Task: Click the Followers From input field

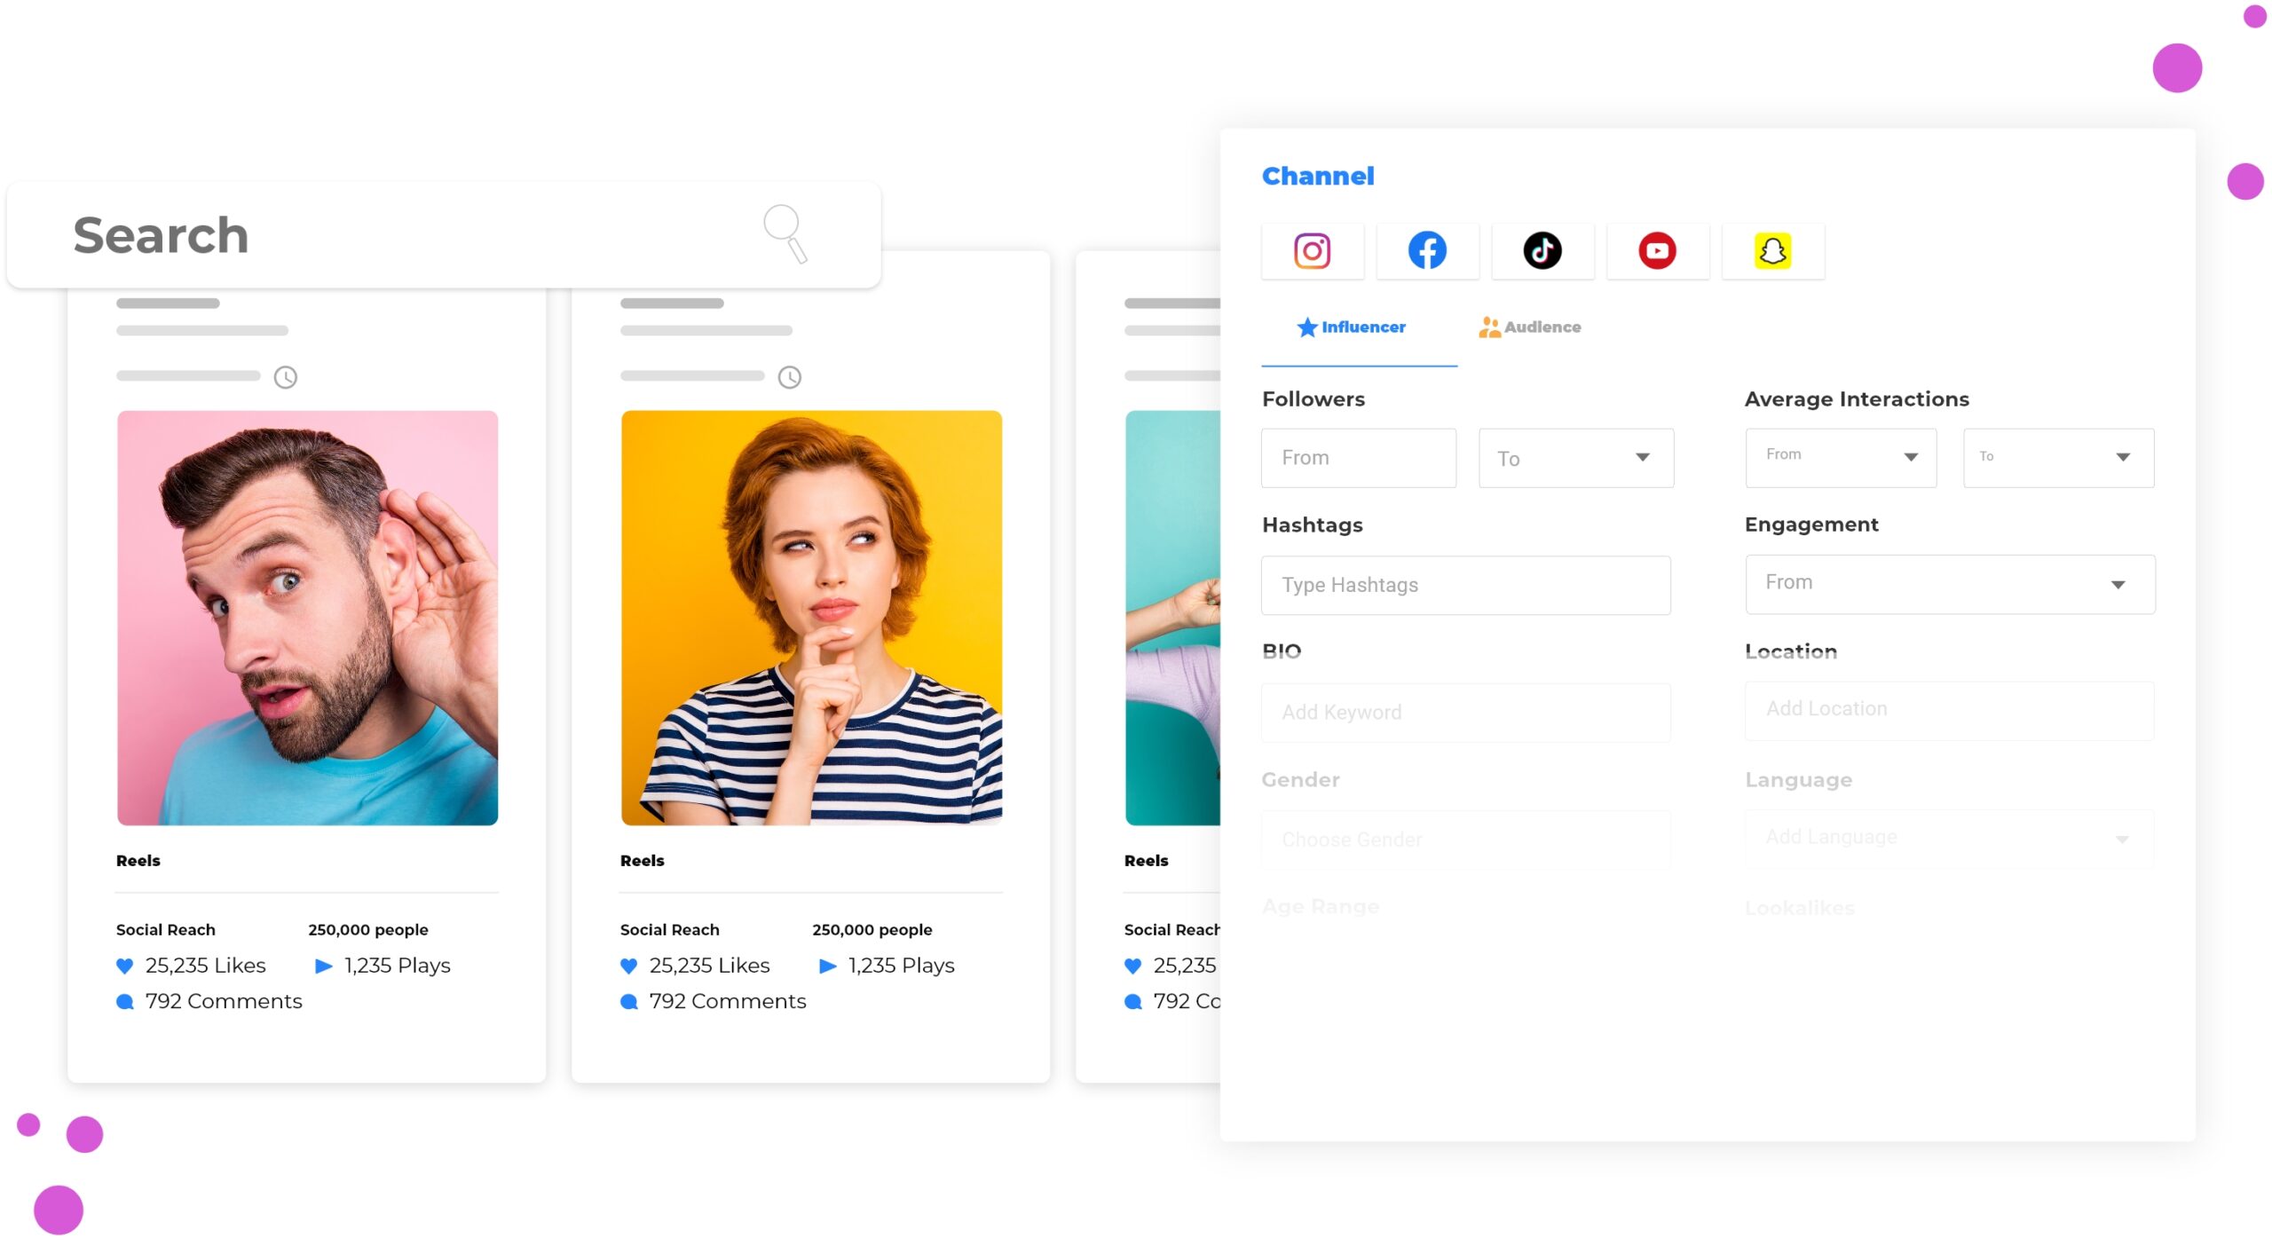Action: tap(1359, 458)
